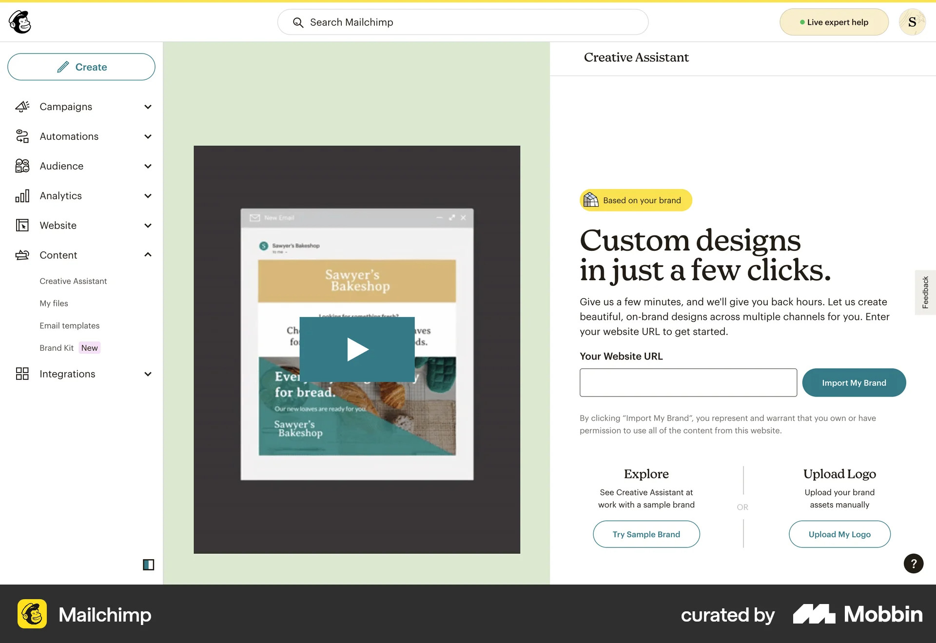Click the Upload Logo heading

839,474
